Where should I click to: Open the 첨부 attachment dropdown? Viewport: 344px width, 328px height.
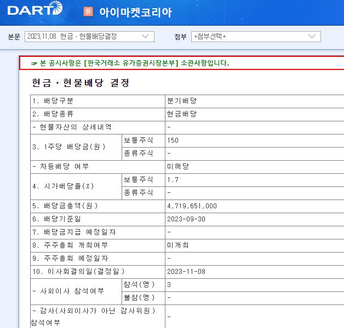pyautogui.click(x=256, y=37)
